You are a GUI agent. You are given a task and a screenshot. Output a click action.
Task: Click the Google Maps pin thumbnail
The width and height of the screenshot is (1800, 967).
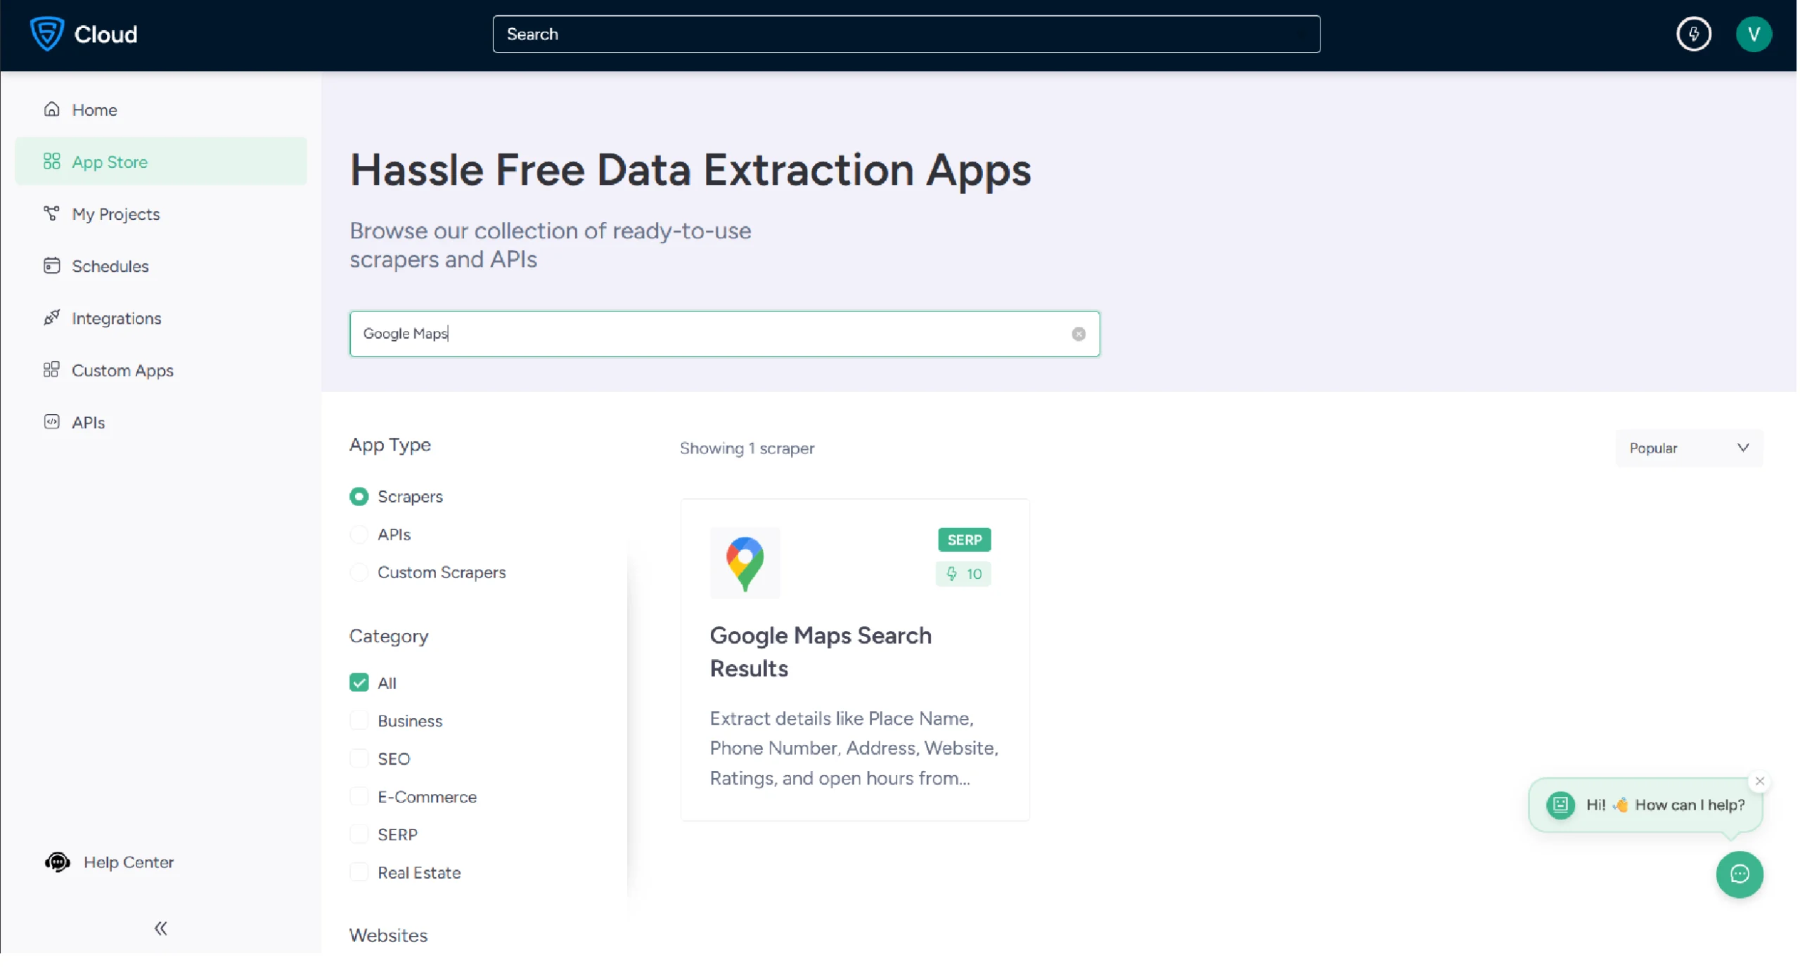745,562
